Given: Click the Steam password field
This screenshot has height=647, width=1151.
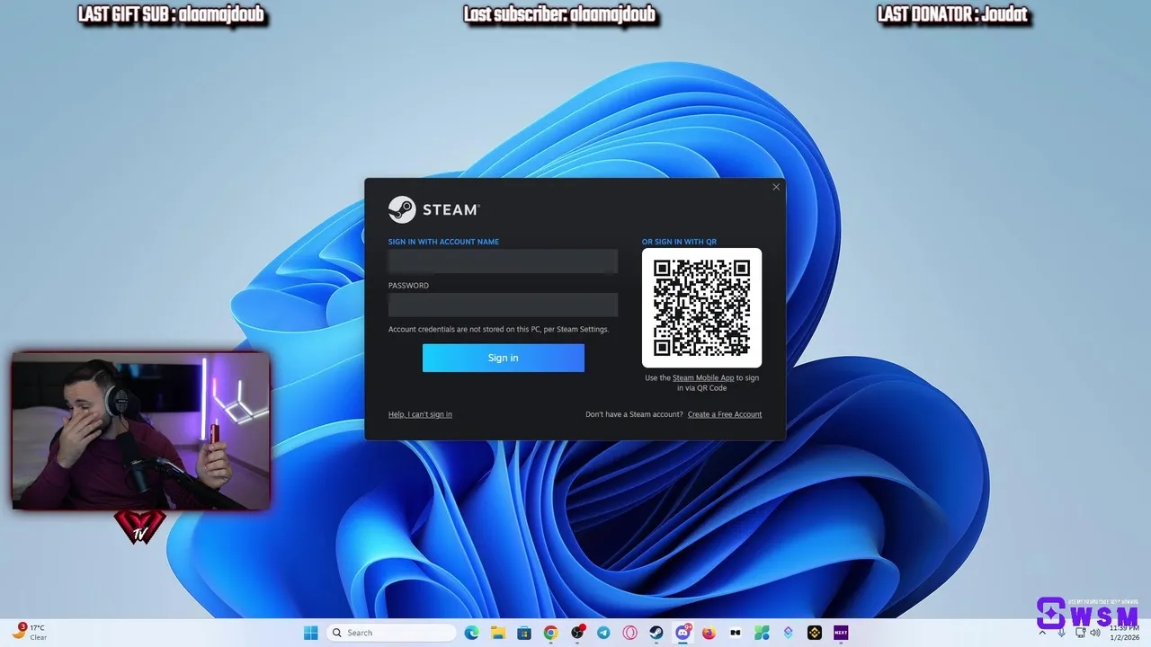Looking at the screenshot, I should [503, 305].
